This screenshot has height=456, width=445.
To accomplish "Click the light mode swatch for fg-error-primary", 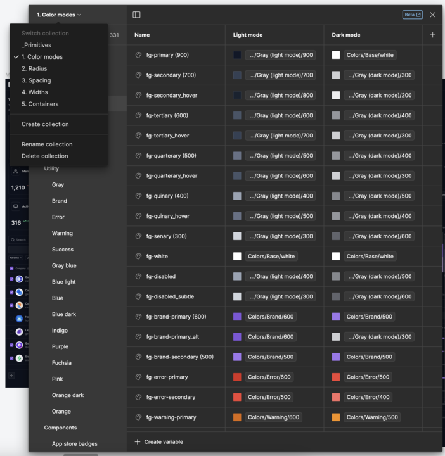I will tap(237, 377).
